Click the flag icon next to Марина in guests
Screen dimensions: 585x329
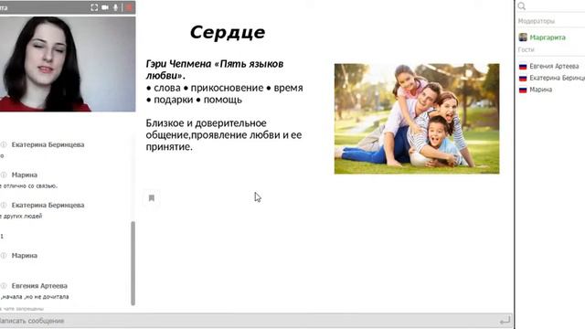523,90
